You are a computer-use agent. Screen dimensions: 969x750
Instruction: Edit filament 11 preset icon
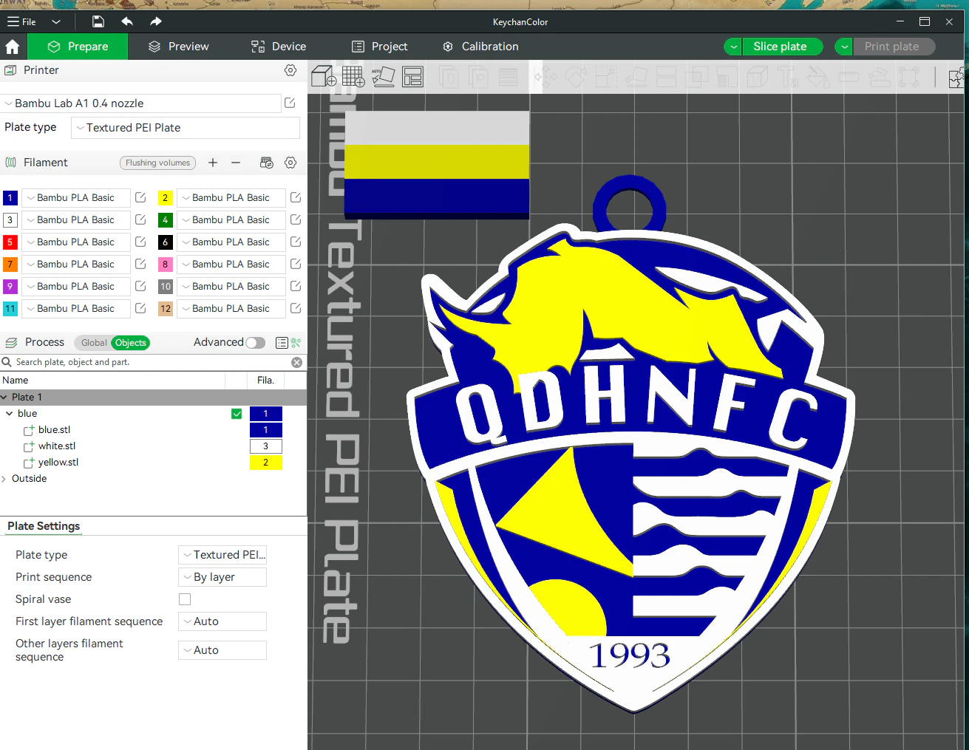click(140, 308)
